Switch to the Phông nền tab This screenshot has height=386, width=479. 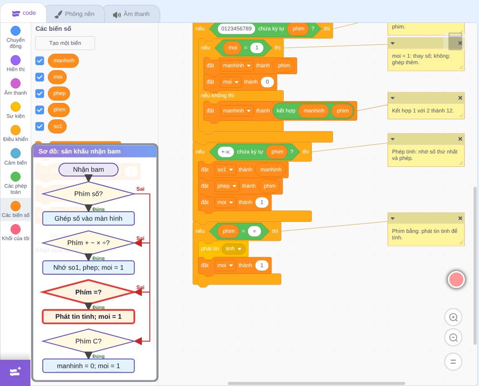pyautogui.click(x=75, y=14)
